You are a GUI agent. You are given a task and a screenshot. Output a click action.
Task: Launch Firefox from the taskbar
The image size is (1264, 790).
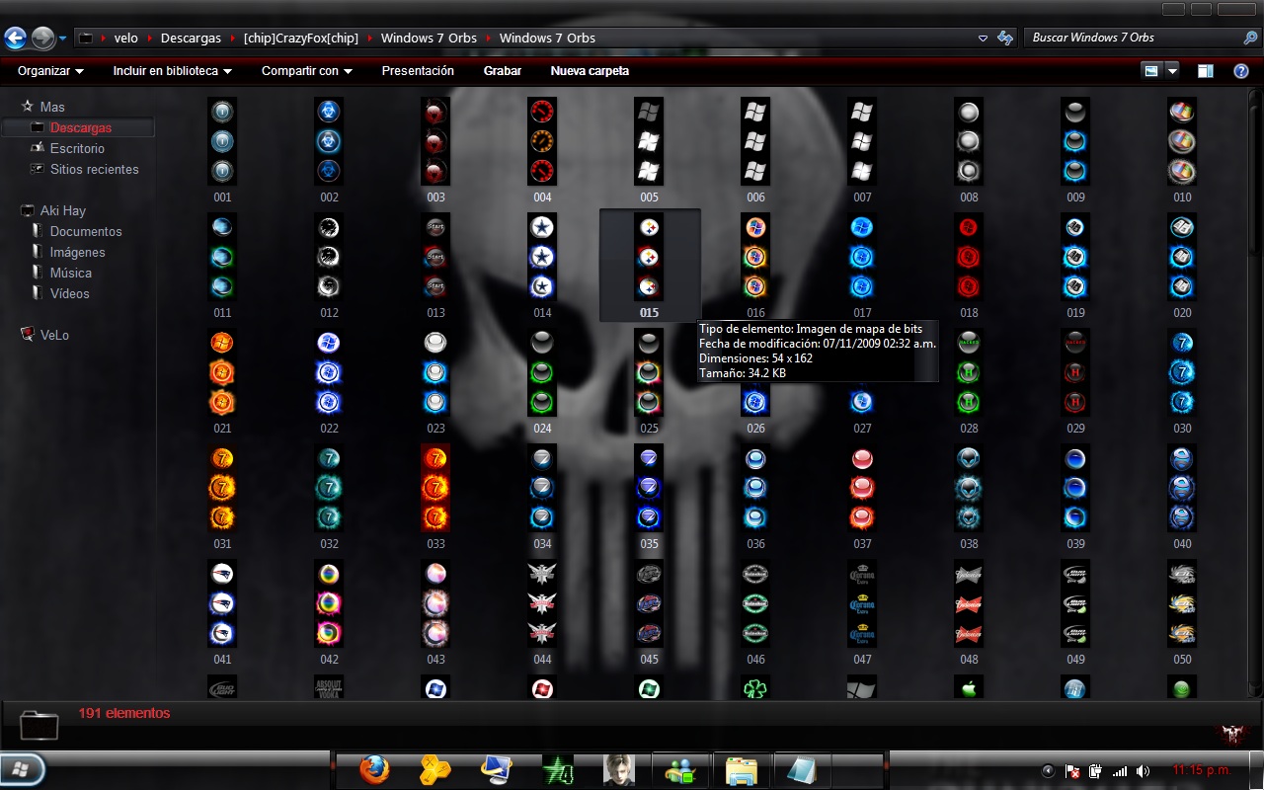click(374, 769)
